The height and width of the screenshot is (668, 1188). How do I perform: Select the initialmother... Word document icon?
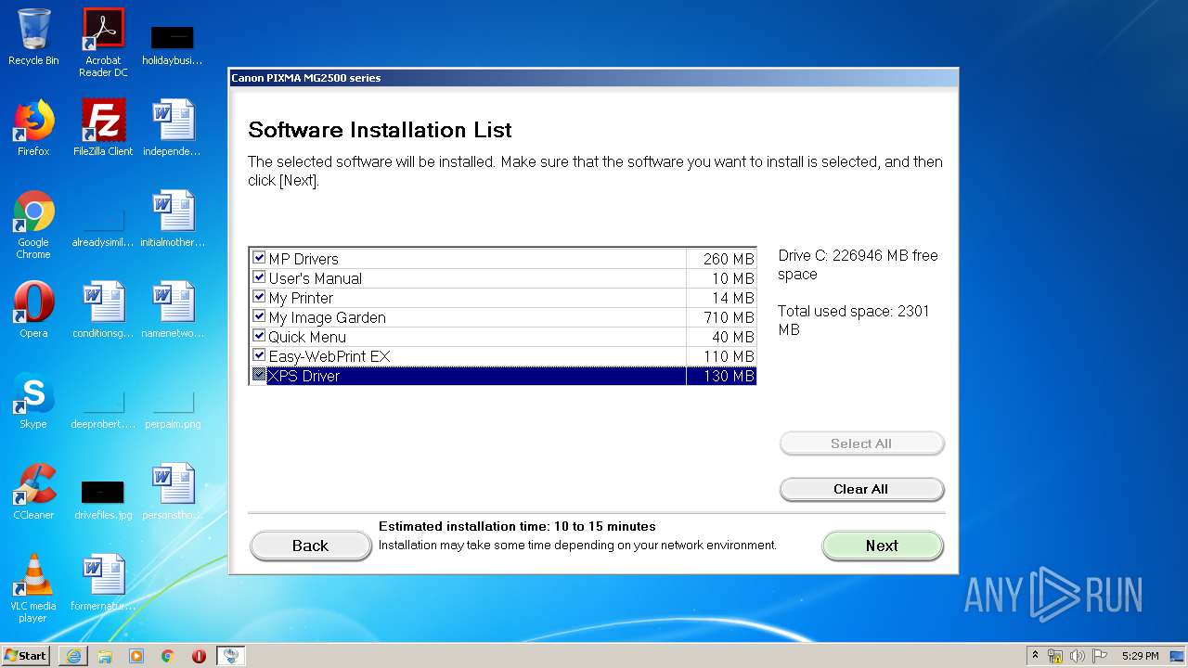click(x=173, y=219)
